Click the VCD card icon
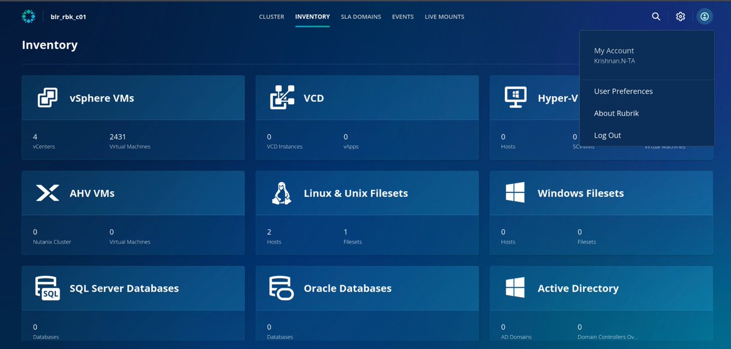Viewport: 731px width, 349px height. click(x=282, y=97)
